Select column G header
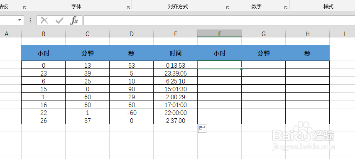Viewport: 355px width, 159px height. 264,34
